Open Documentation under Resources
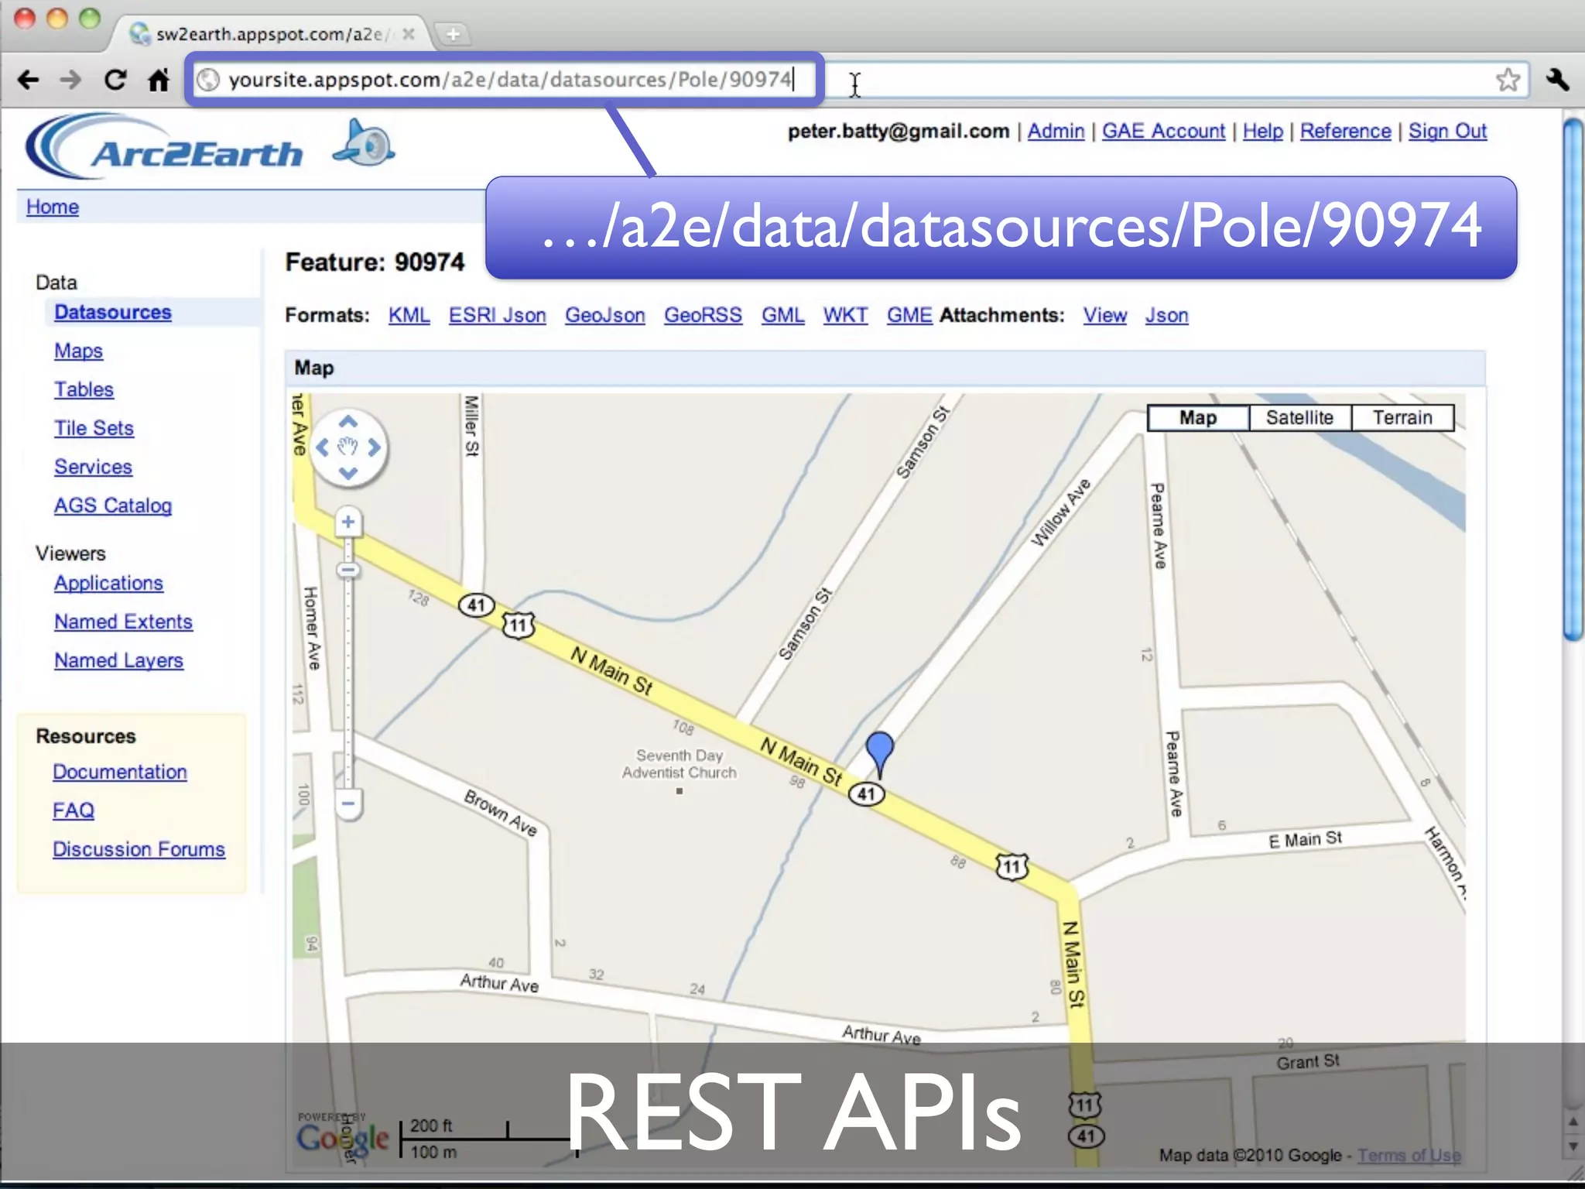The width and height of the screenshot is (1585, 1189). (x=120, y=772)
